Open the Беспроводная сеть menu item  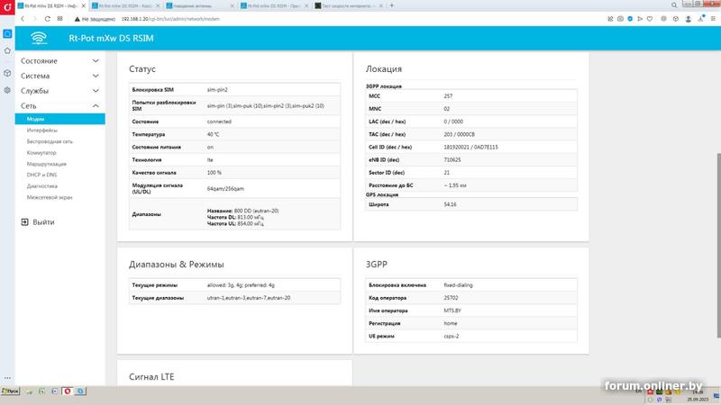coord(50,141)
